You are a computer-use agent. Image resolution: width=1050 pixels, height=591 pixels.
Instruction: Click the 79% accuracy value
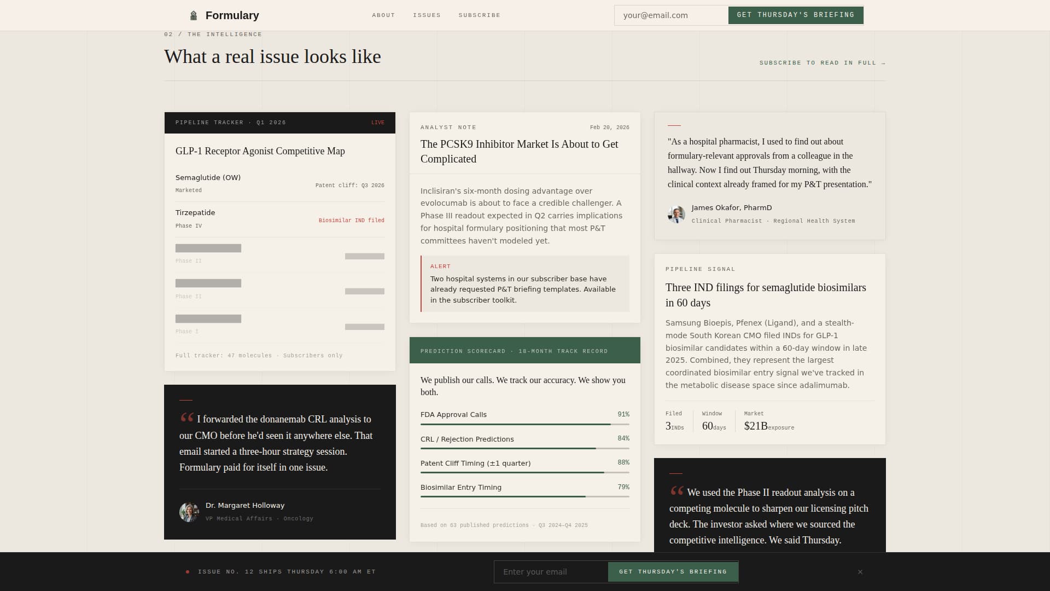pyautogui.click(x=623, y=487)
